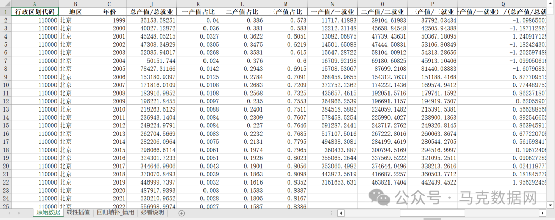
Task: Add a new sheet with the plus button
Action: (x=181, y=213)
